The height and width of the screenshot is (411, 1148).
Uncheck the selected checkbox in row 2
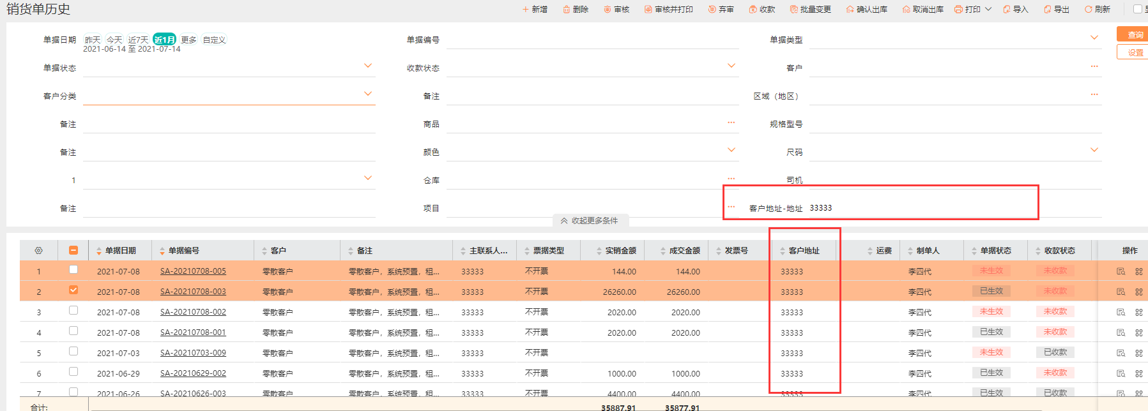tap(73, 290)
